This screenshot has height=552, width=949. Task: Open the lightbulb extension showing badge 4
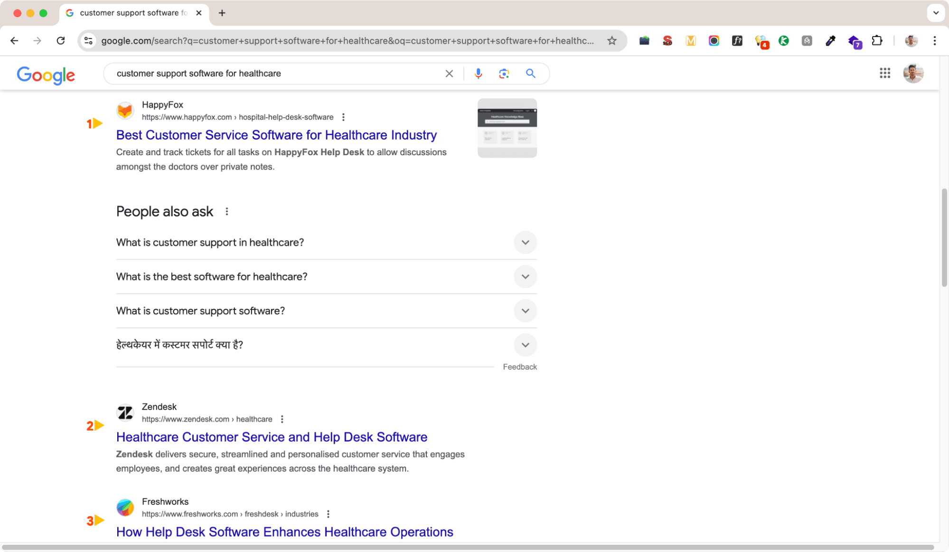[x=761, y=41]
